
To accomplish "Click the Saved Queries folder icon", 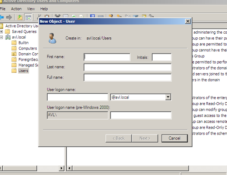I will [x=7, y=31].
